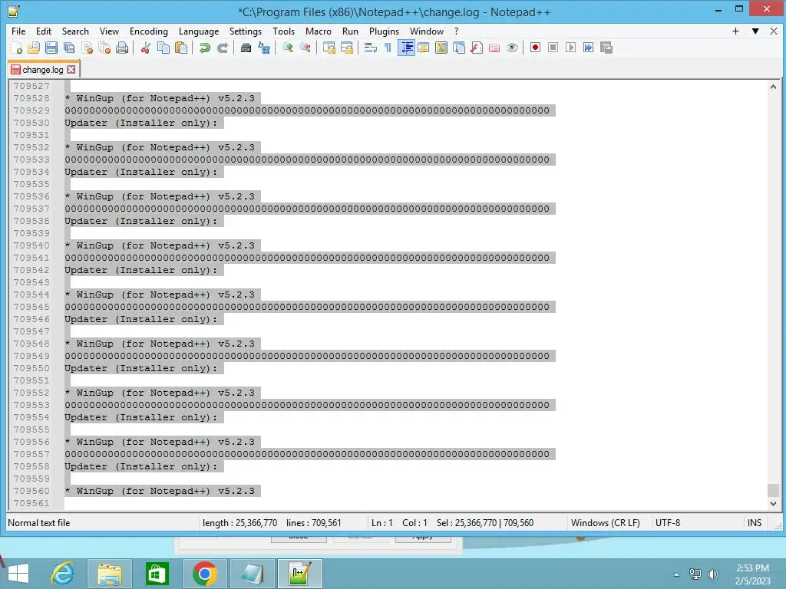Screen dimensions: 786x589
Task: Play back the recorded macro icon
Action: 570,48
